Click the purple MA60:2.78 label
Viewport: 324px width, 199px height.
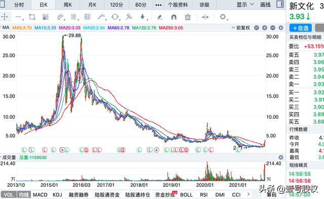118,28
